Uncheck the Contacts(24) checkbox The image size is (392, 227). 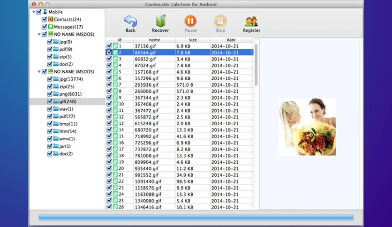pos(45,19)
